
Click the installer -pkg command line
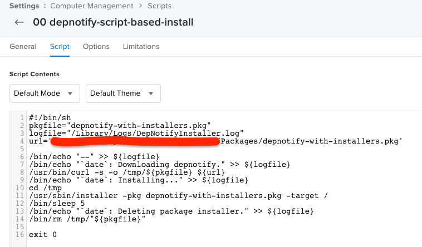point(179,196)
